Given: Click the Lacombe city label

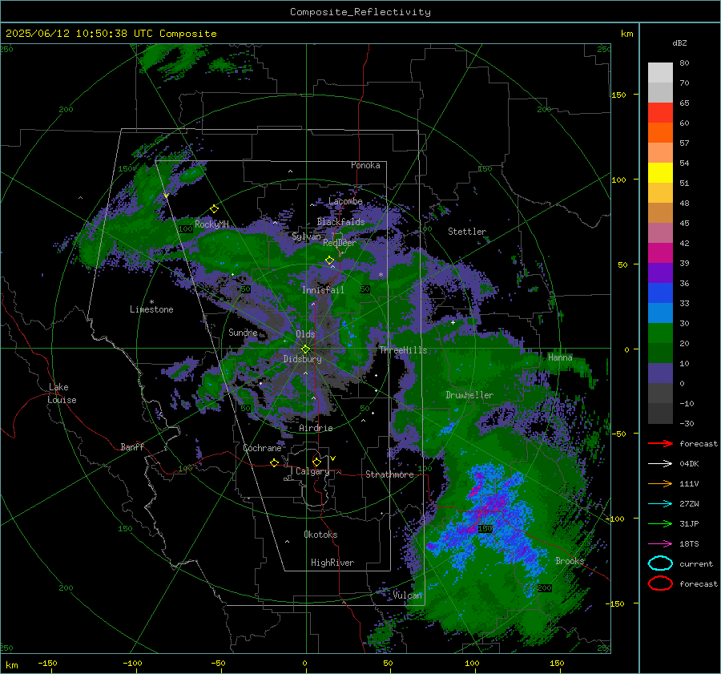Looking at the screenshot, I should click(346, 201).
